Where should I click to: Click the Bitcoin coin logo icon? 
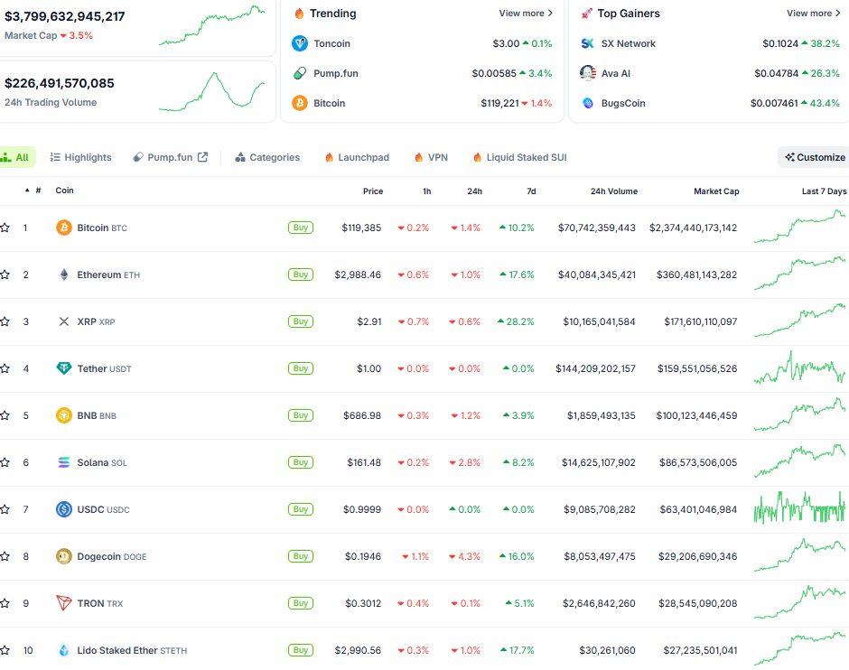(64, 228)
